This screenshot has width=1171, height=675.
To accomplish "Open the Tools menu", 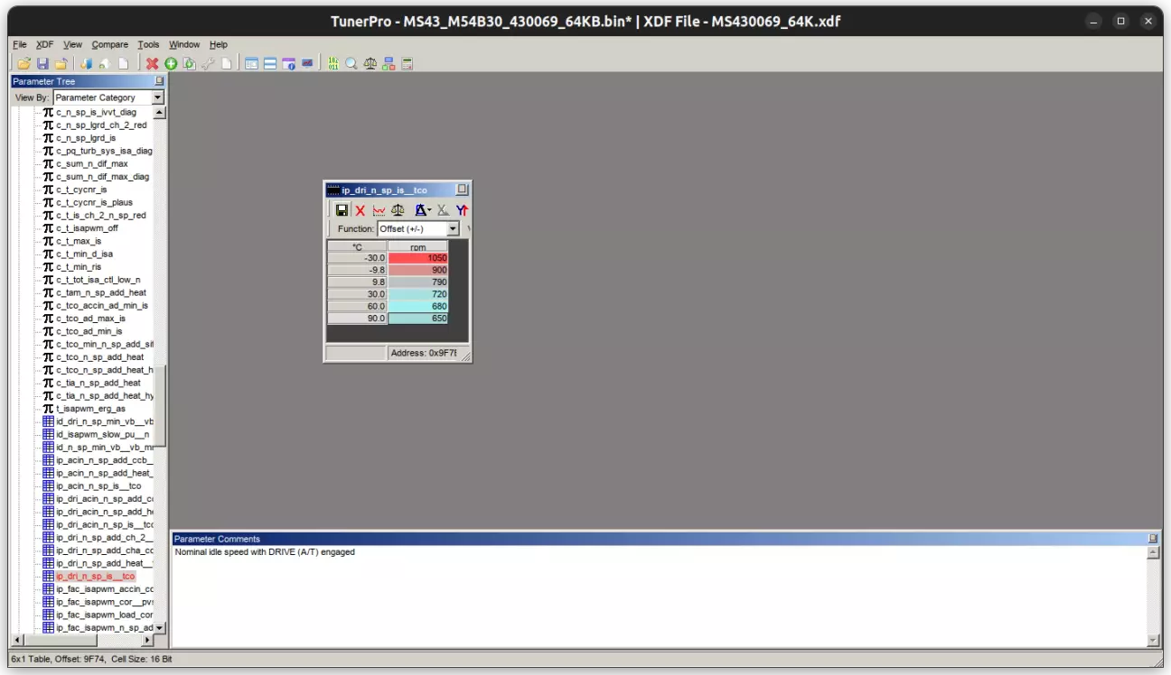I will 148,44.
